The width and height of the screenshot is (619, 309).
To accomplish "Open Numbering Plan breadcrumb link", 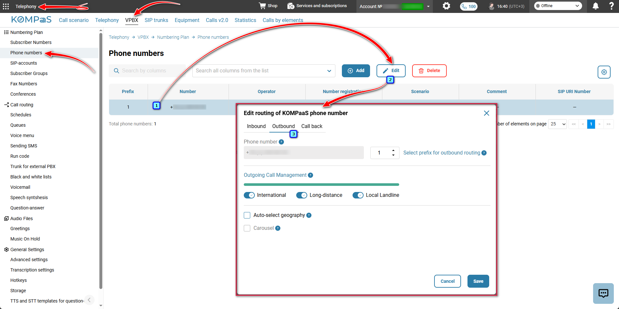I will click(173, 37).
